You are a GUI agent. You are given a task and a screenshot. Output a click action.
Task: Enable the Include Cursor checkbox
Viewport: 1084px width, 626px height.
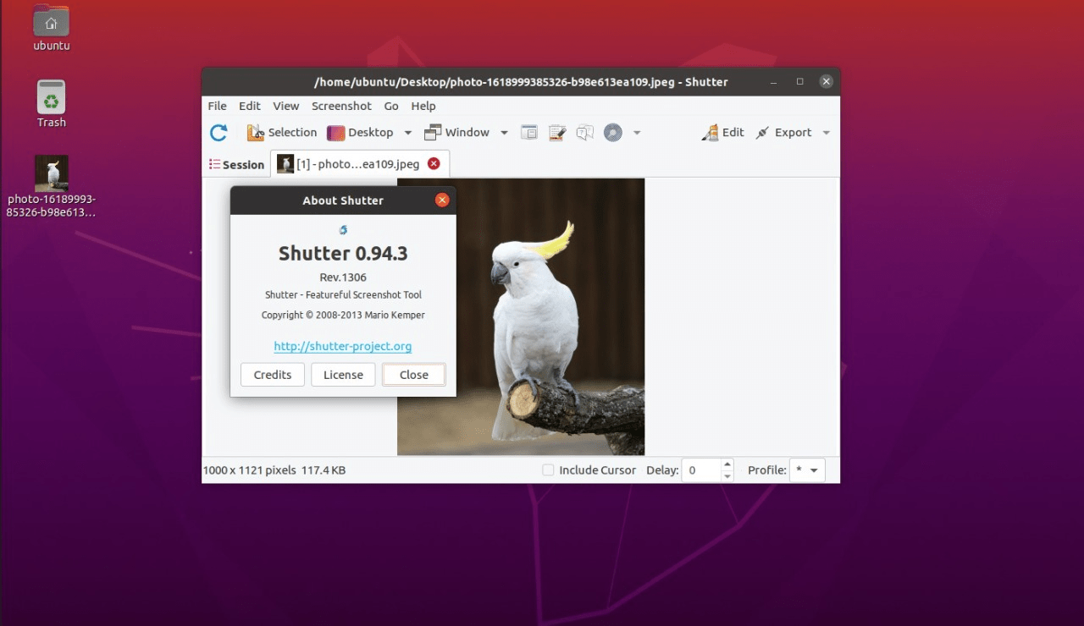click(x=548, y=469)
